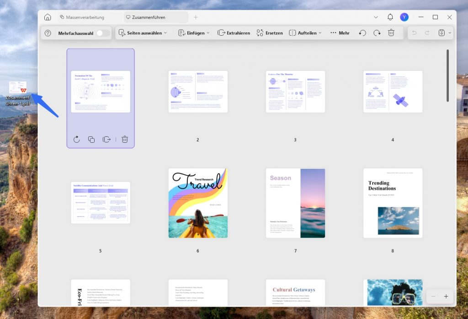
Task: Click the Ersetzen button
Action: click(x=270, y=33)
